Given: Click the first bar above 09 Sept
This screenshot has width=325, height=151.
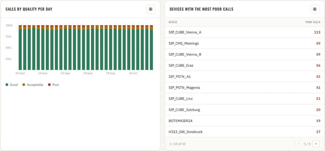Looking at the screenshot, I should (20, 48).
